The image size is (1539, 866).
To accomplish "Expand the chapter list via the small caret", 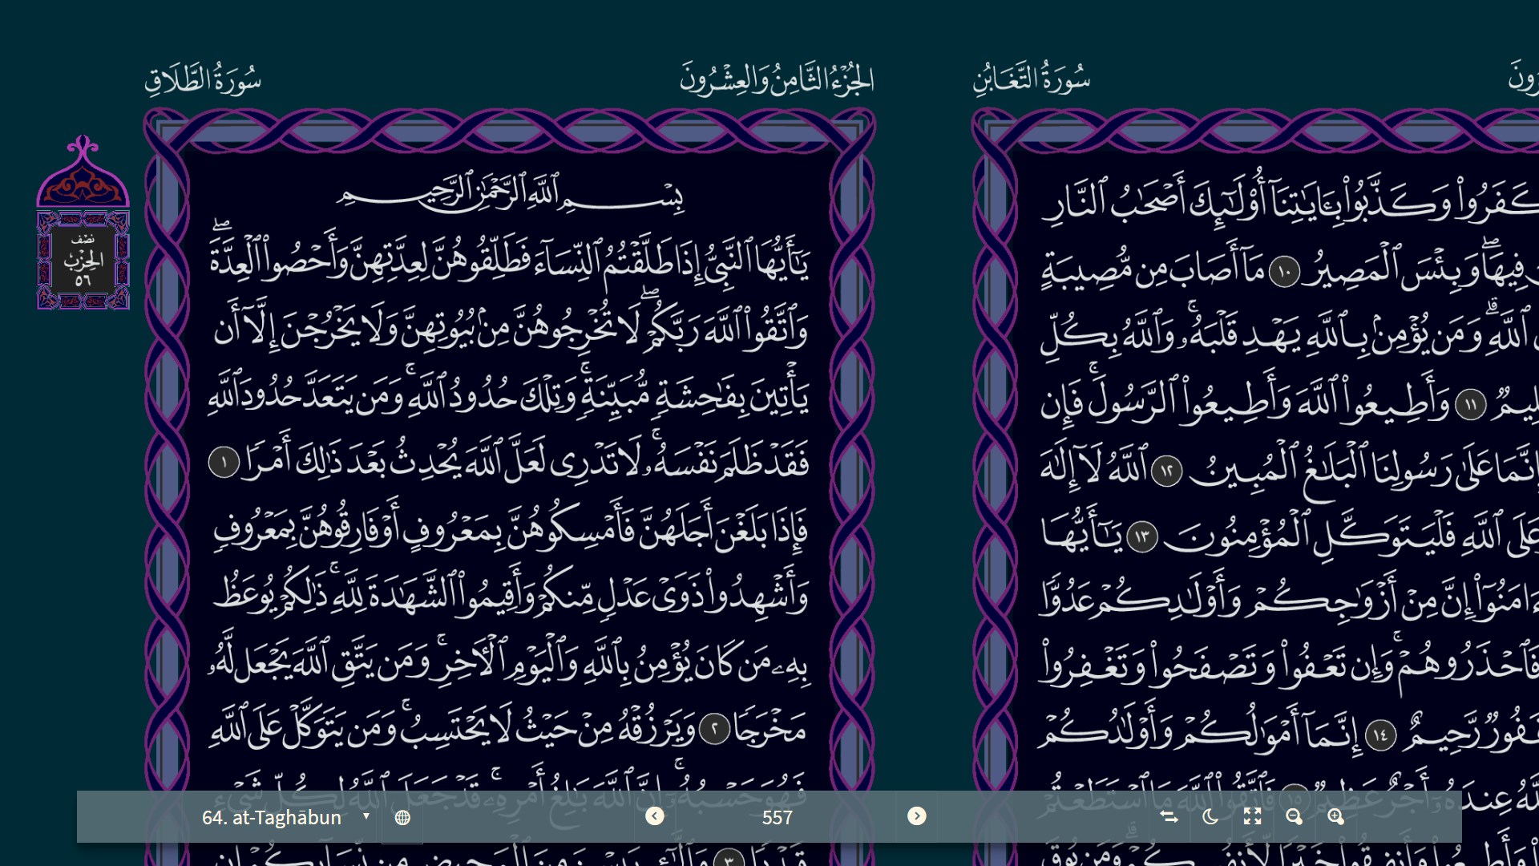I will point(367,815).
